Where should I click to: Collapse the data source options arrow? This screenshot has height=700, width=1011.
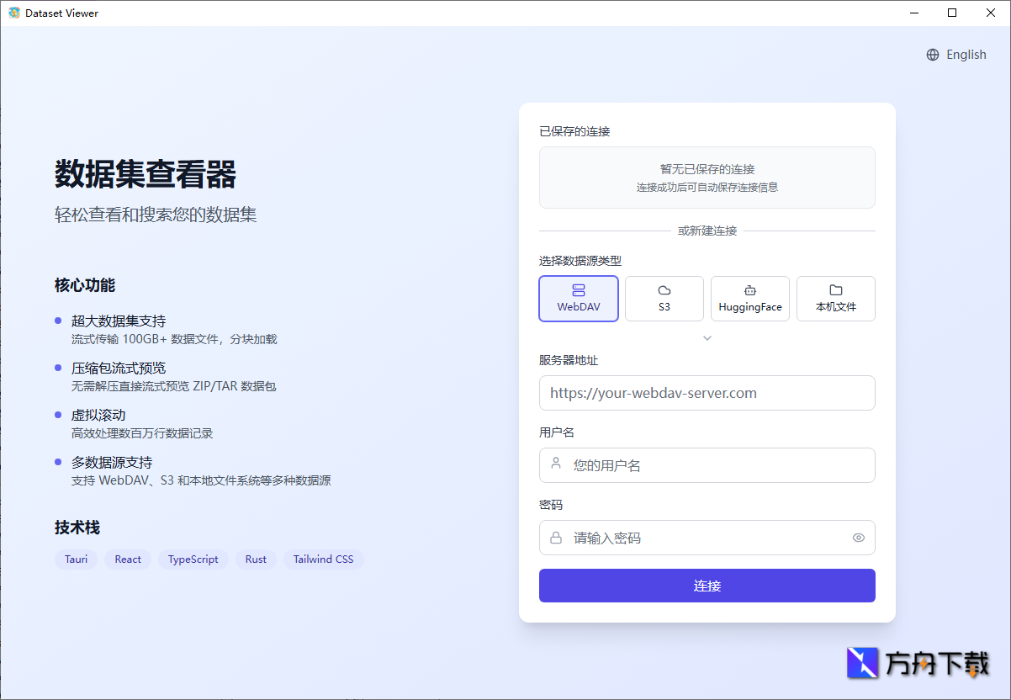[707, 337]
